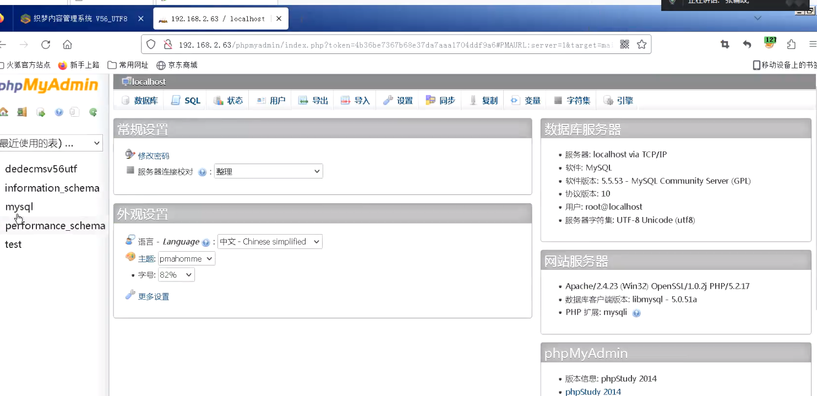This screenshot has height=396, width=817.
Task: Open the puzzle piece extensions icon
Action: click(x=791, y=45)
